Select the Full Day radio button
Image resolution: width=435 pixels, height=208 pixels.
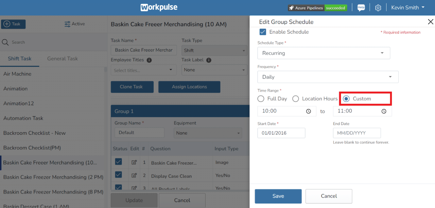coord(261,99)
